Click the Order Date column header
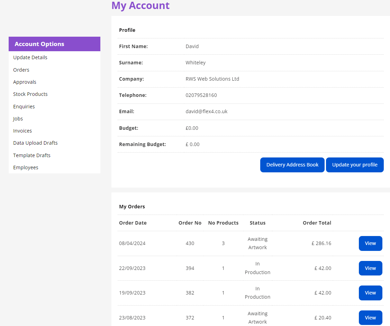The width and height of the screenshot is (390, 326). 133,223
